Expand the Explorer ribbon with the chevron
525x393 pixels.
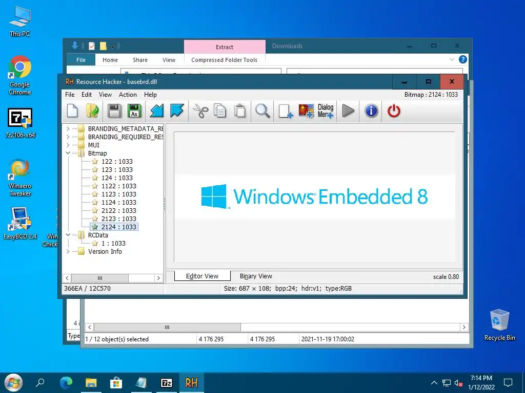click(451, 59)
